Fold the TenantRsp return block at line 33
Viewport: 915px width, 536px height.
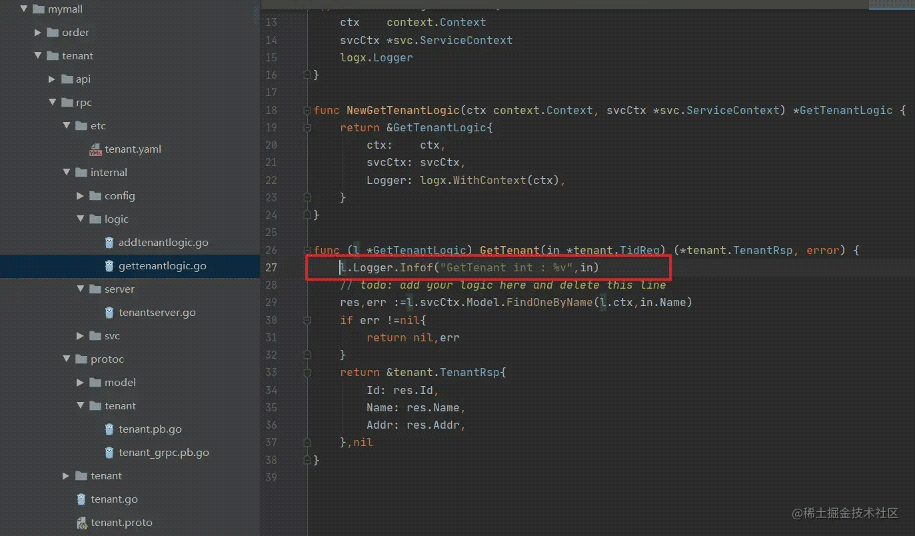[308, 372]
